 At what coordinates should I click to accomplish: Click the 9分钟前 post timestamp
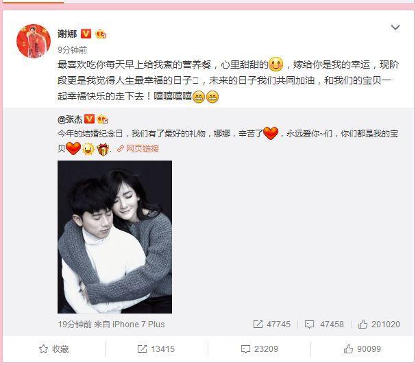coord(72,49)
